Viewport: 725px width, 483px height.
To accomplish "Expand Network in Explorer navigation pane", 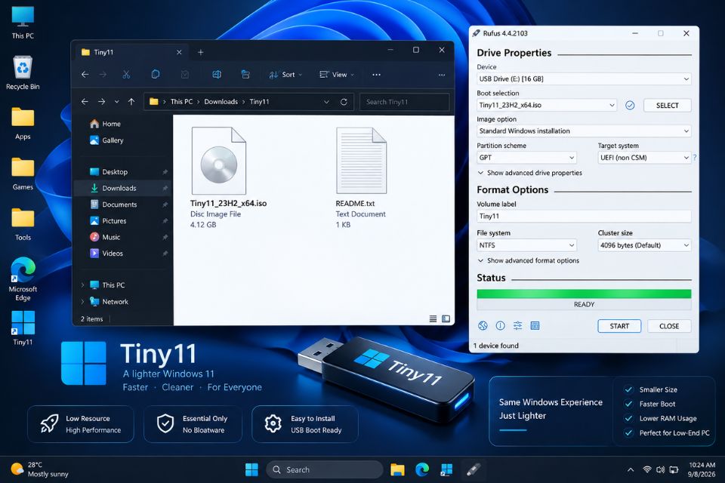I will coord(82,302).
